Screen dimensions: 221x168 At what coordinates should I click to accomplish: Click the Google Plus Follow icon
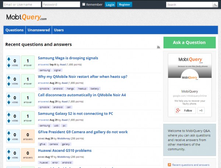click(x=178, y=110)
